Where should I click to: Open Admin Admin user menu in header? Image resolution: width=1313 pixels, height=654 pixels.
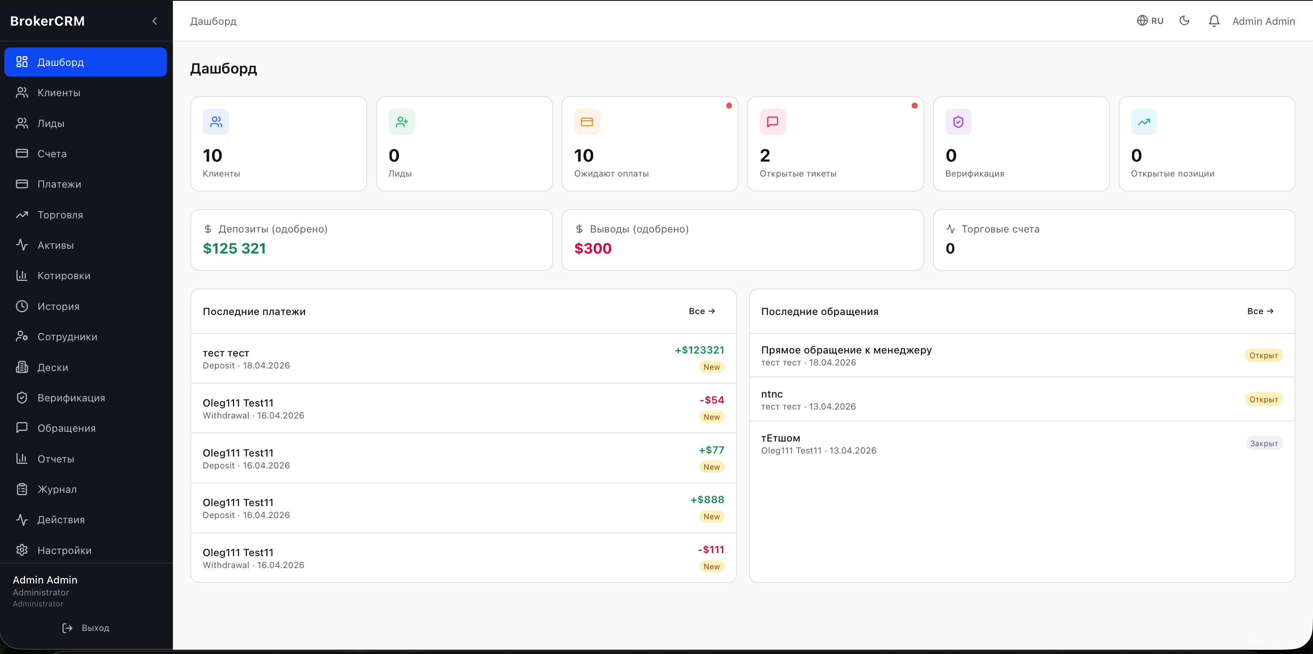click(1263, 21)
